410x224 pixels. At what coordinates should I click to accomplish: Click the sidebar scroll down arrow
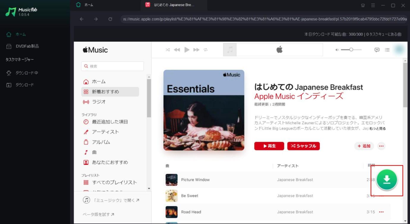149,189
